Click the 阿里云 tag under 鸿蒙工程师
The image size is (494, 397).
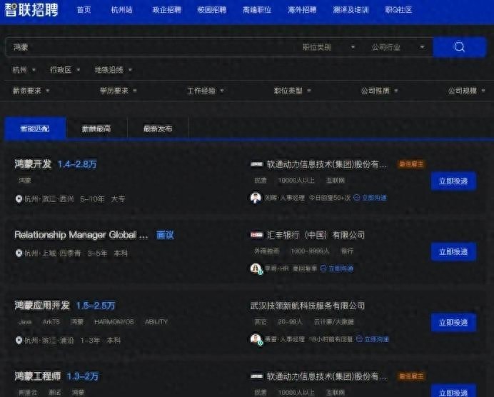tap(28, 392)
